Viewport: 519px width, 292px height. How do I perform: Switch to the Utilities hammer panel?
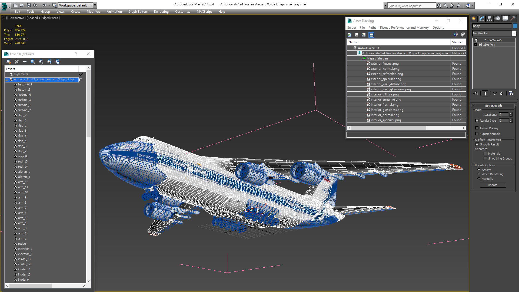coord(513,18)
